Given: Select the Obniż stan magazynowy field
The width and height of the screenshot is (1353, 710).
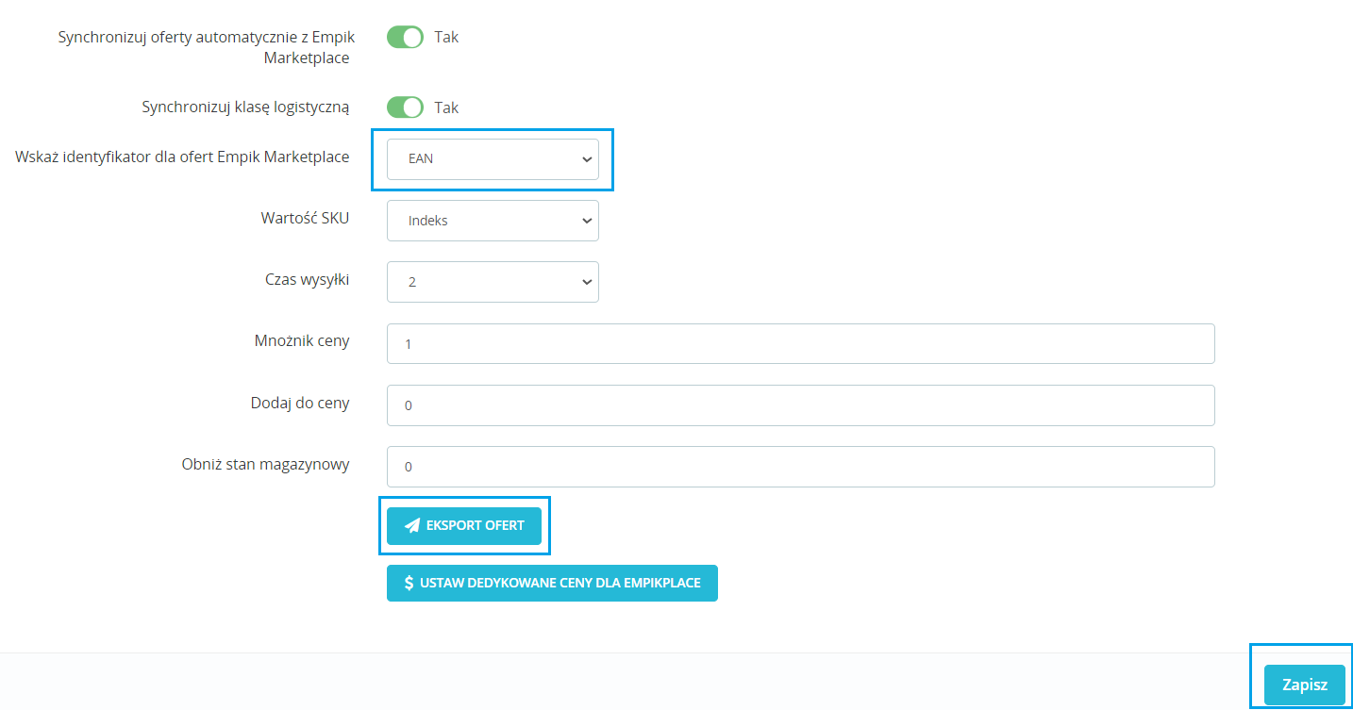Looking at the screenshot, I should click(x=800, y=467).
